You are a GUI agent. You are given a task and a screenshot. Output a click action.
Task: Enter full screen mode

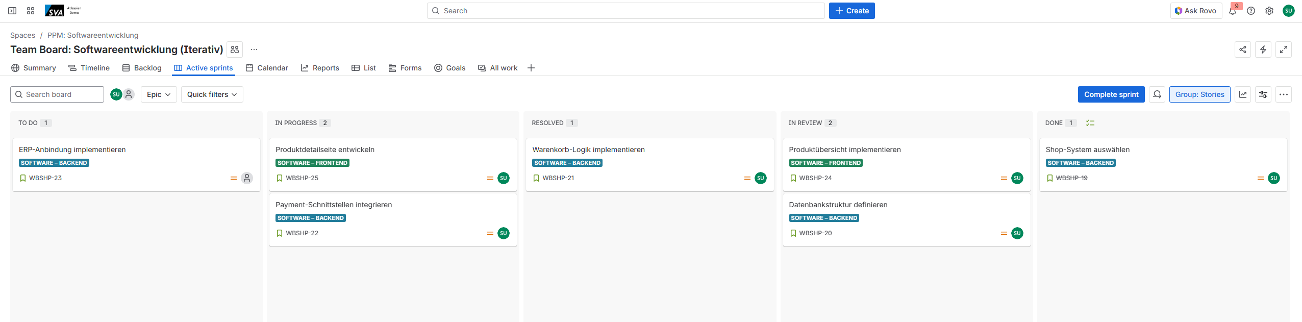coord(1284,49)
